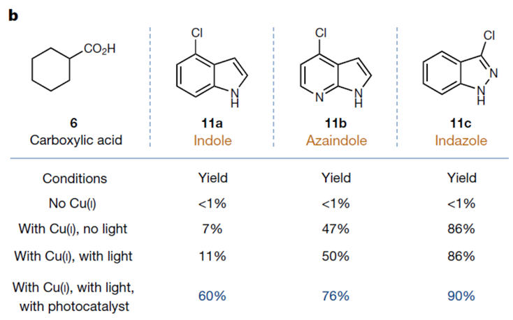Click the 47% azaindole yield value
Image resolution: width=513 pixels, height=320 pixels.
(335, 229)
